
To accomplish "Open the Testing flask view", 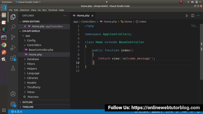I will (x=13, y=68).
